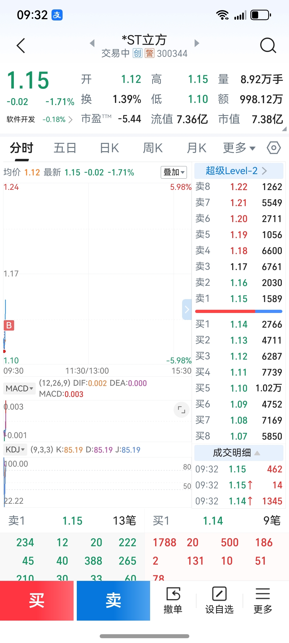Image resolution: width=289 pixels, height=643 pixels.
Task: Open the MACD indicator dropdown
Action: point(19,388)
